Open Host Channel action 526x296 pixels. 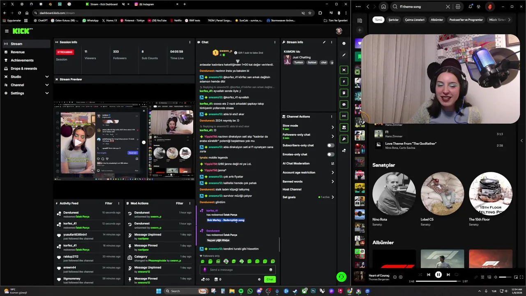tap(292, 189)
